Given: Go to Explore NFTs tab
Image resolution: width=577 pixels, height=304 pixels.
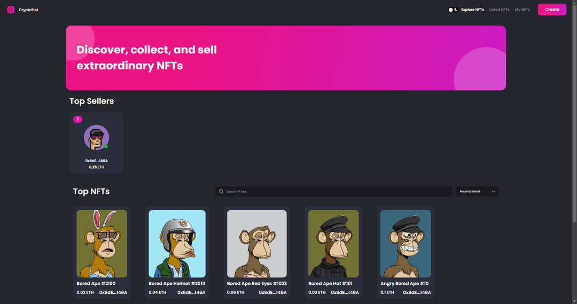Looking at the screenshot, I should click(x=472, y=10).
